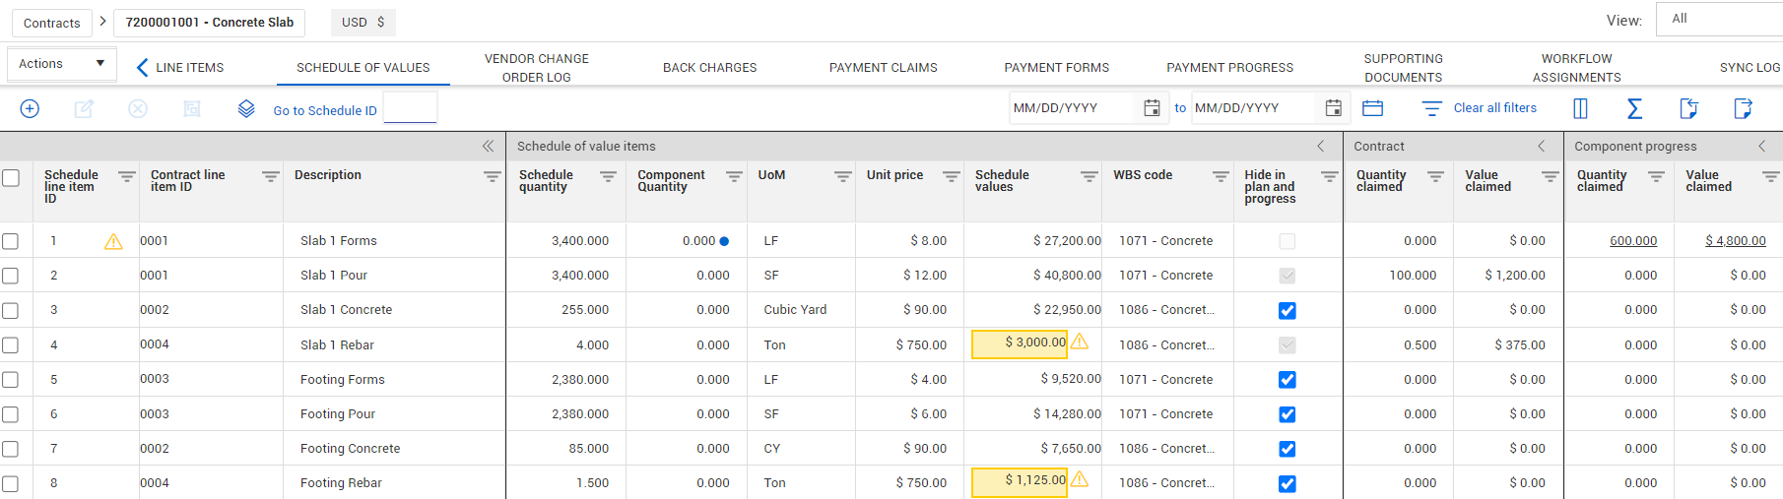Viewport: 1783px width, 499px height.
Task: Open the start date calendar picker
Action: tap(1151, 108)
